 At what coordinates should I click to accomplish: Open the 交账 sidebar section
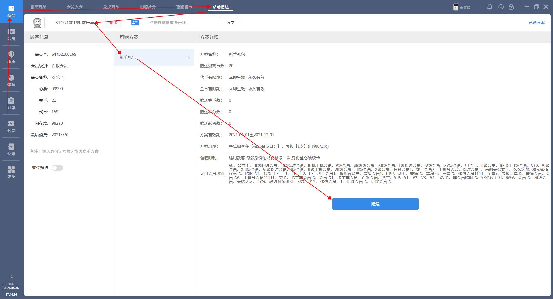point(11,149)
